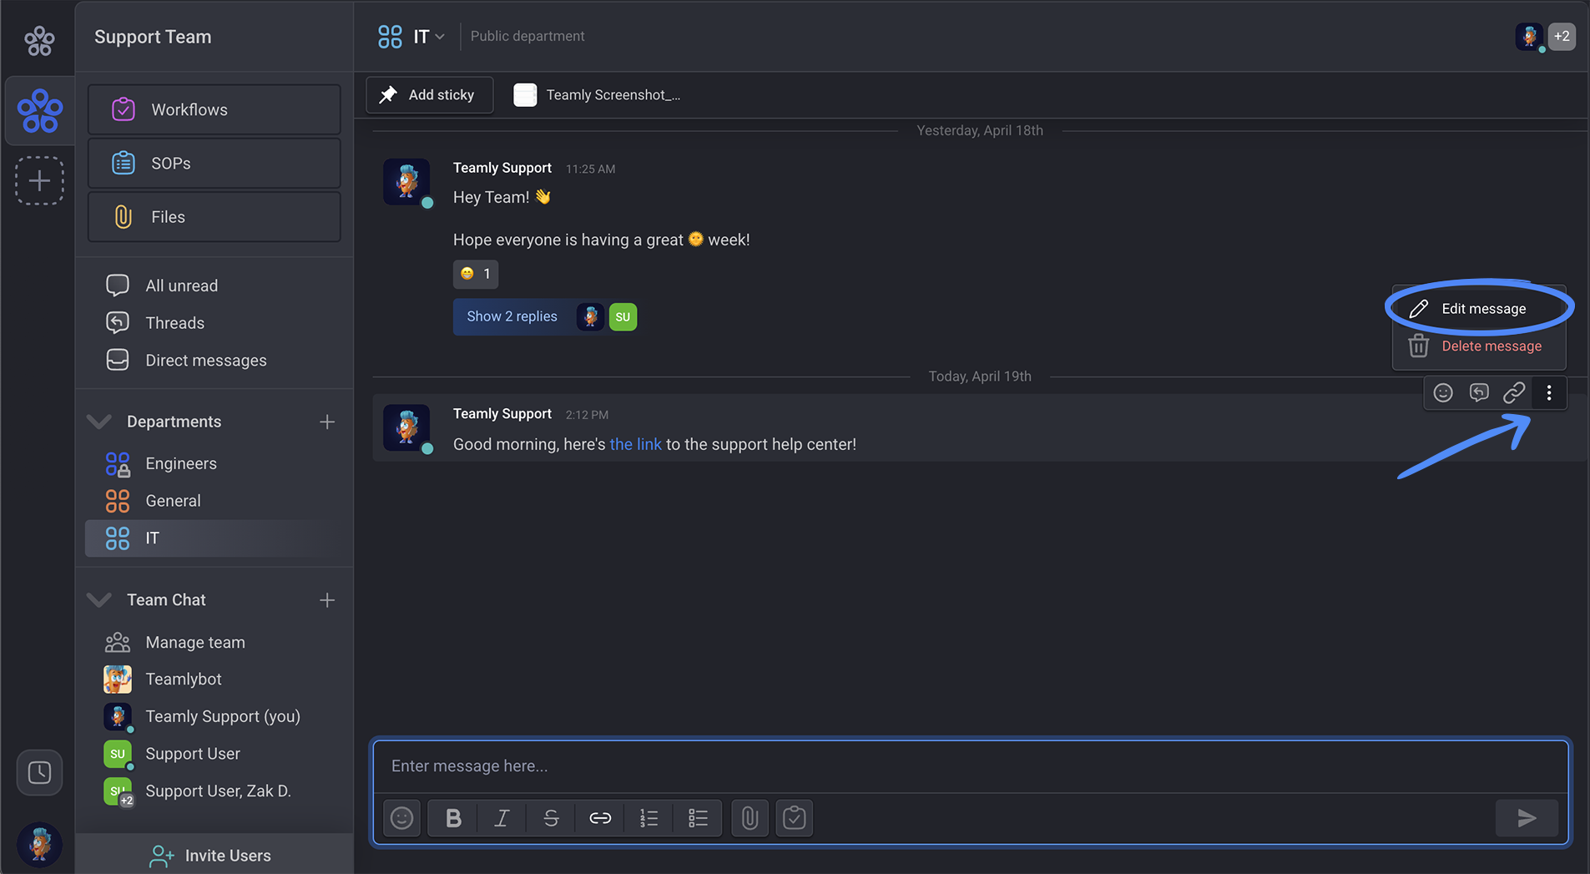Attach a file with paperclip icon
Image resolution: width=1590 pixels, height=874 pixels.
tap(750, 818)
